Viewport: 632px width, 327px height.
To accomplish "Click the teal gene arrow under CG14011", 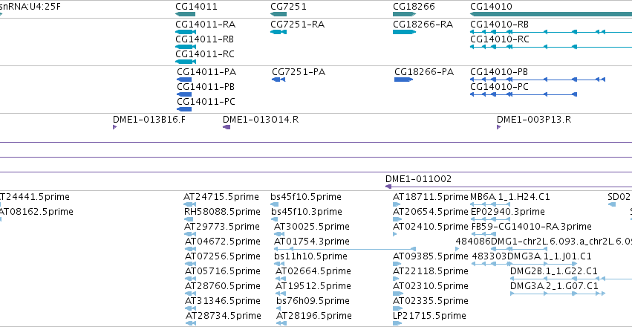I will pos(186,15).
